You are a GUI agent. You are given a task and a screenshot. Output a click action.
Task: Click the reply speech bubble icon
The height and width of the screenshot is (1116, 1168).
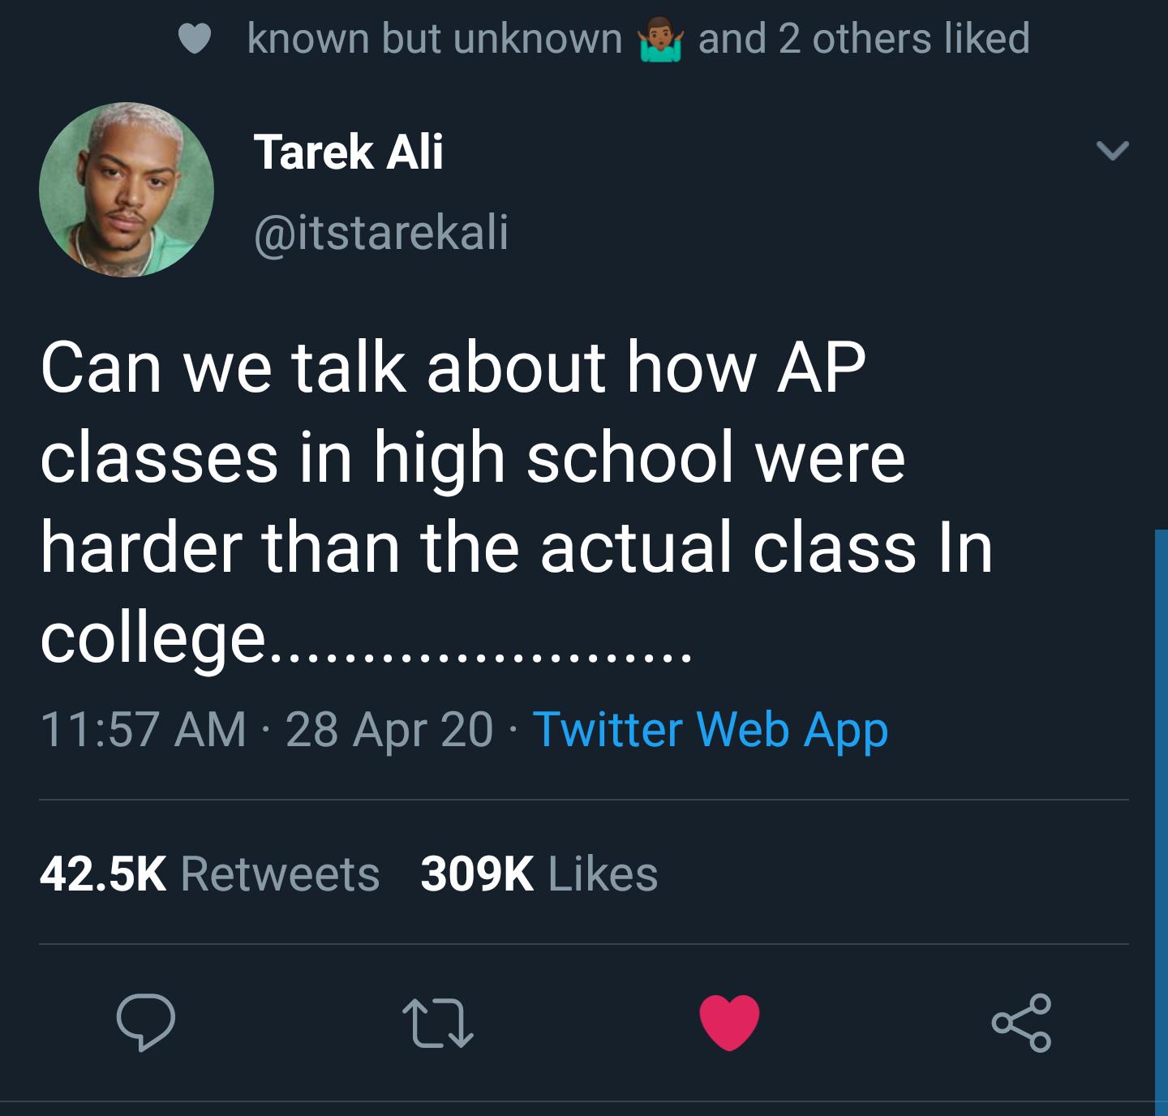click(145, 1023)
